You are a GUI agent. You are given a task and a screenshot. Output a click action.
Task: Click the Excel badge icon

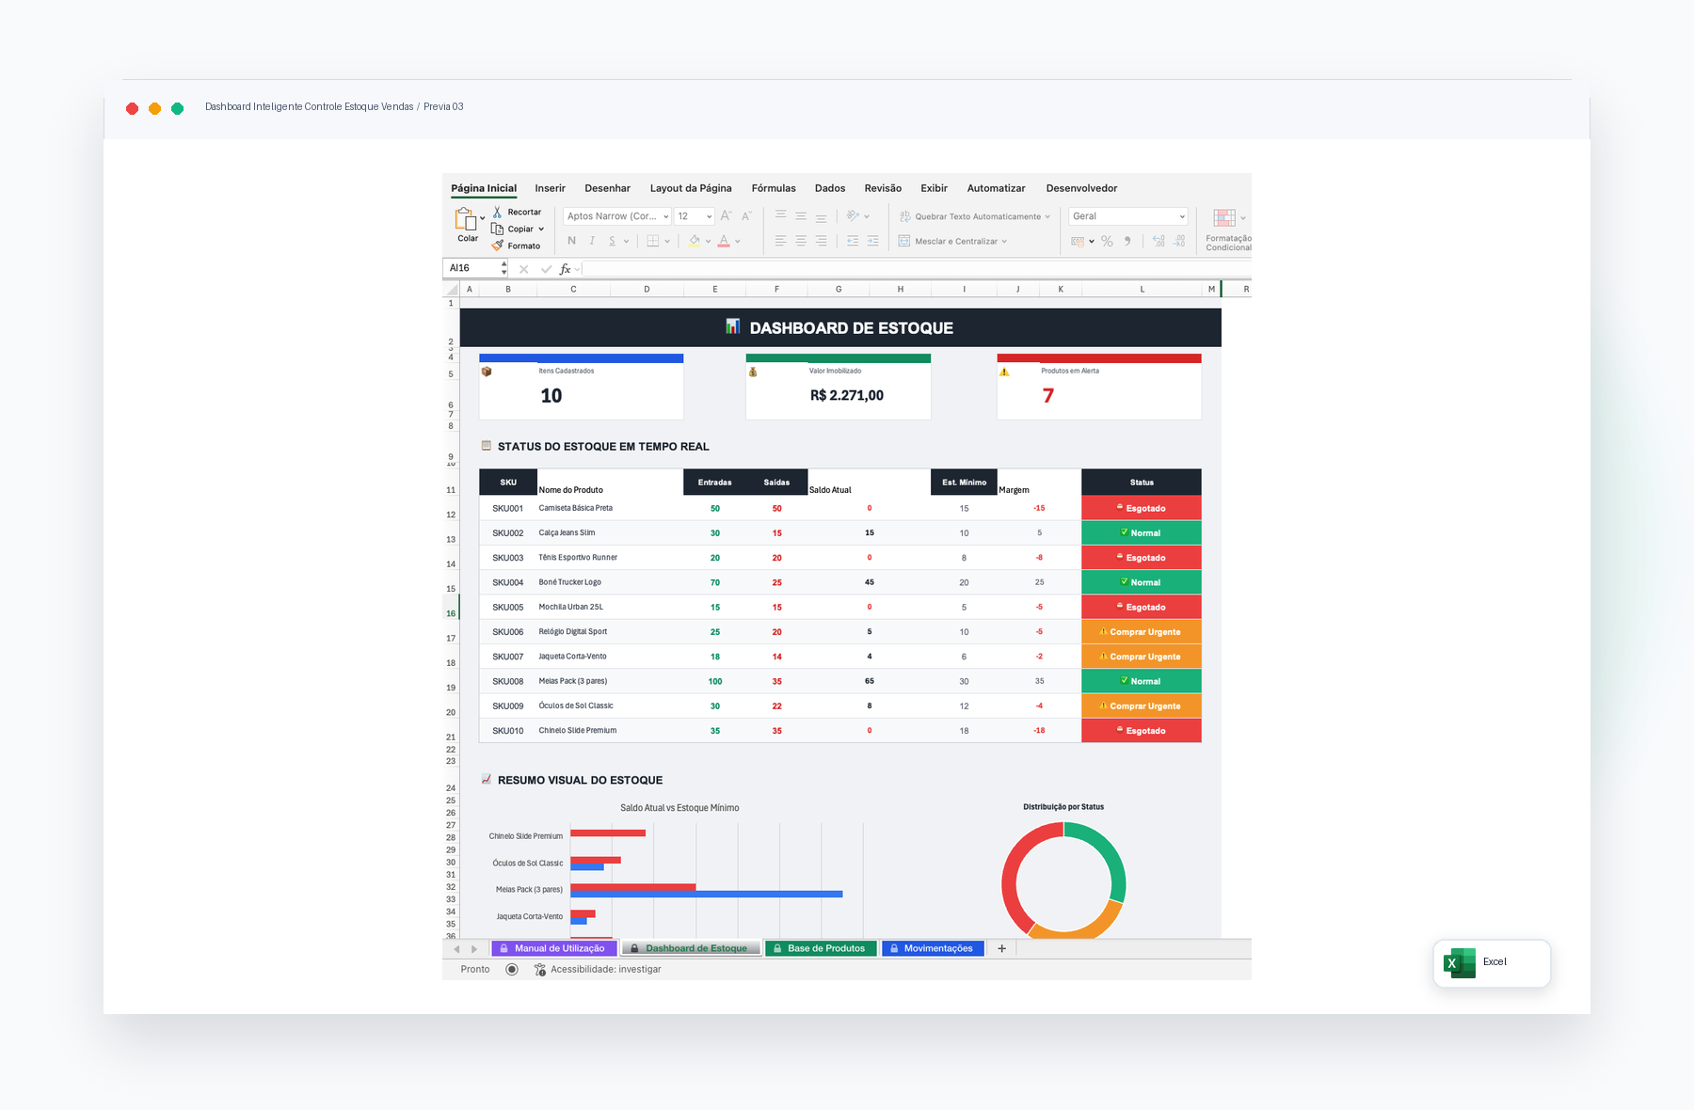(1460, 962)
